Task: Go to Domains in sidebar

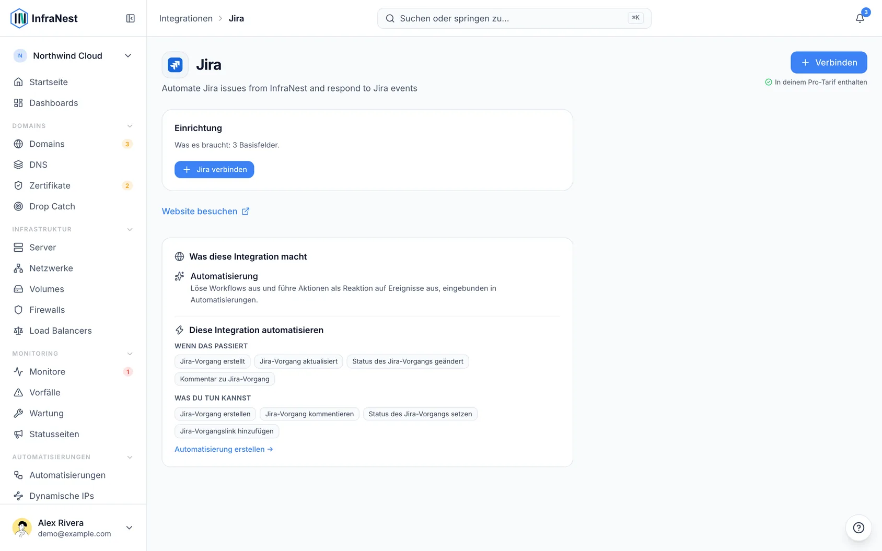Action: click(x=73, y=144)
